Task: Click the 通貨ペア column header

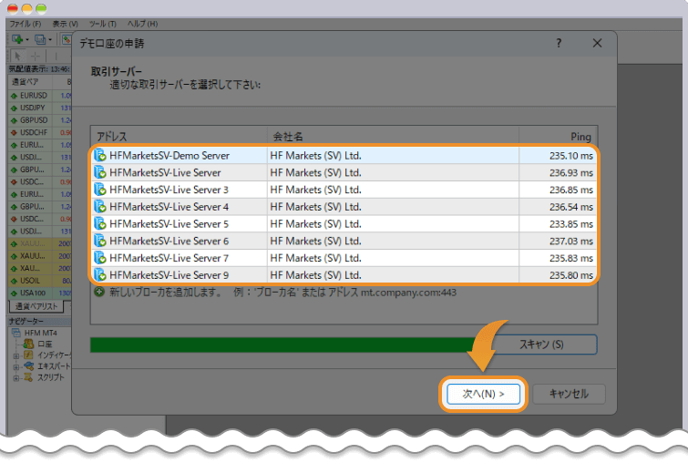Action: pos(30,82)
